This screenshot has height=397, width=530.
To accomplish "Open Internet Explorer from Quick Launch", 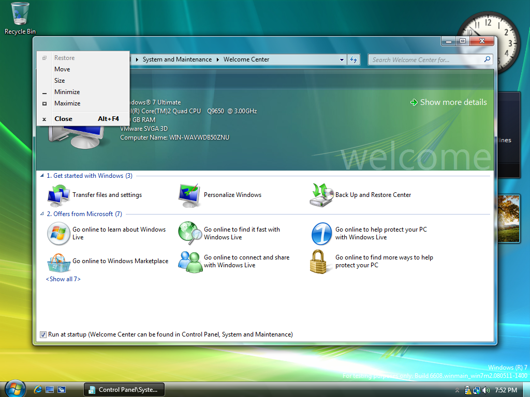I will pyautogui.click(x=38, y=389).
